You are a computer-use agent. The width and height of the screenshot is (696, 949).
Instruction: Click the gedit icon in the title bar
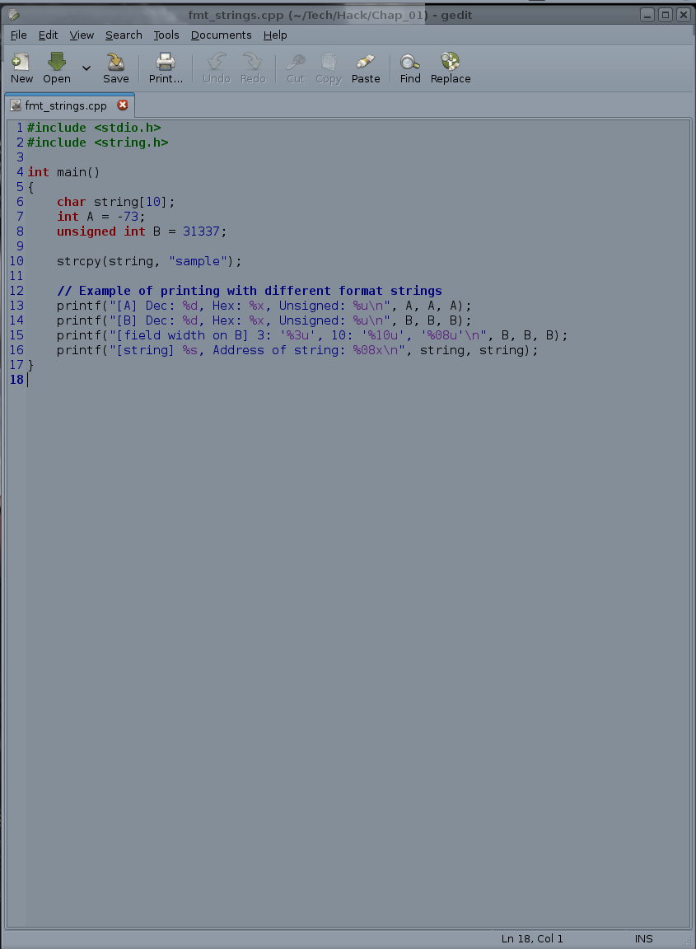pos(14,15)
